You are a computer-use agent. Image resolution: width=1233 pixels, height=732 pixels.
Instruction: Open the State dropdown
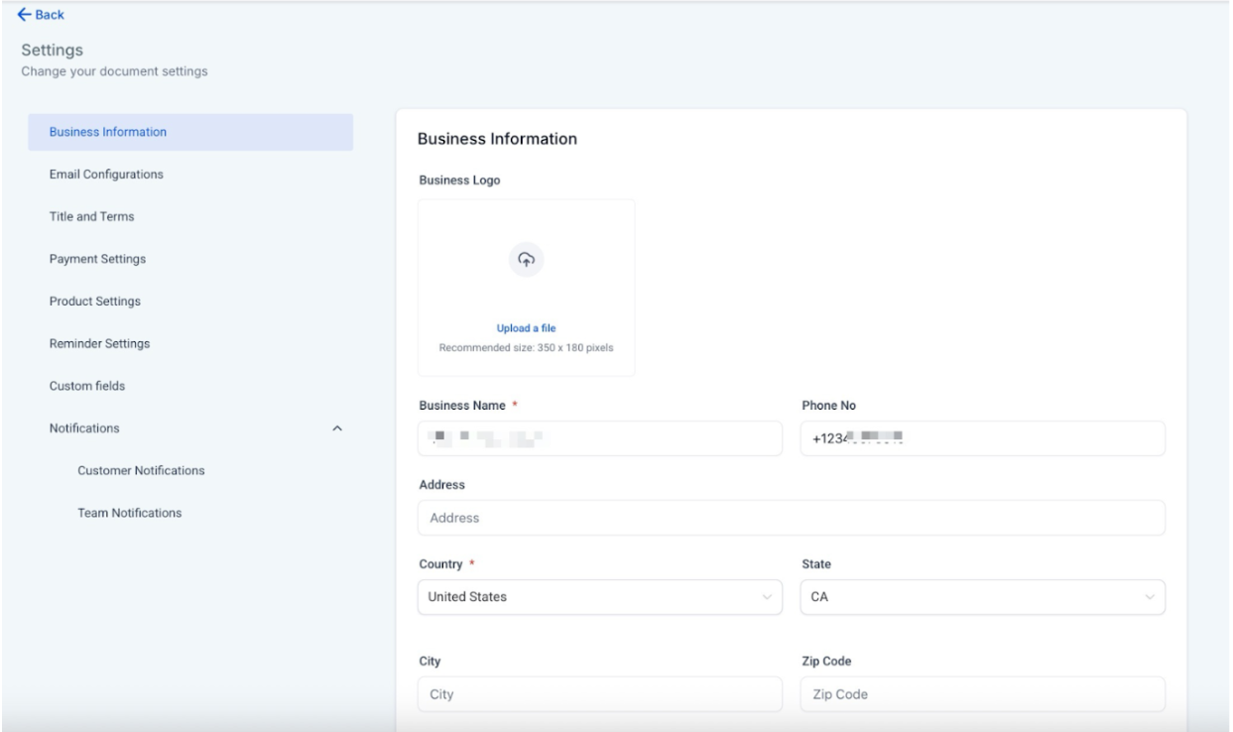coord(981,597)
